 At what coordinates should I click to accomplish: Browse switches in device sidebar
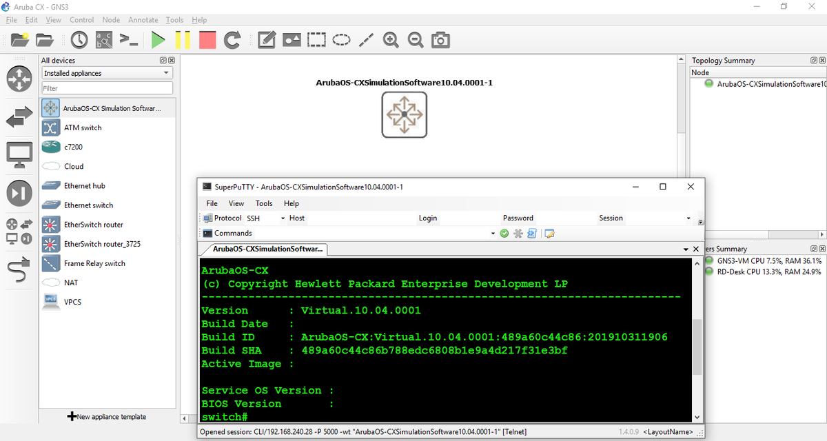pyautogui.click(x=19, y=116)
